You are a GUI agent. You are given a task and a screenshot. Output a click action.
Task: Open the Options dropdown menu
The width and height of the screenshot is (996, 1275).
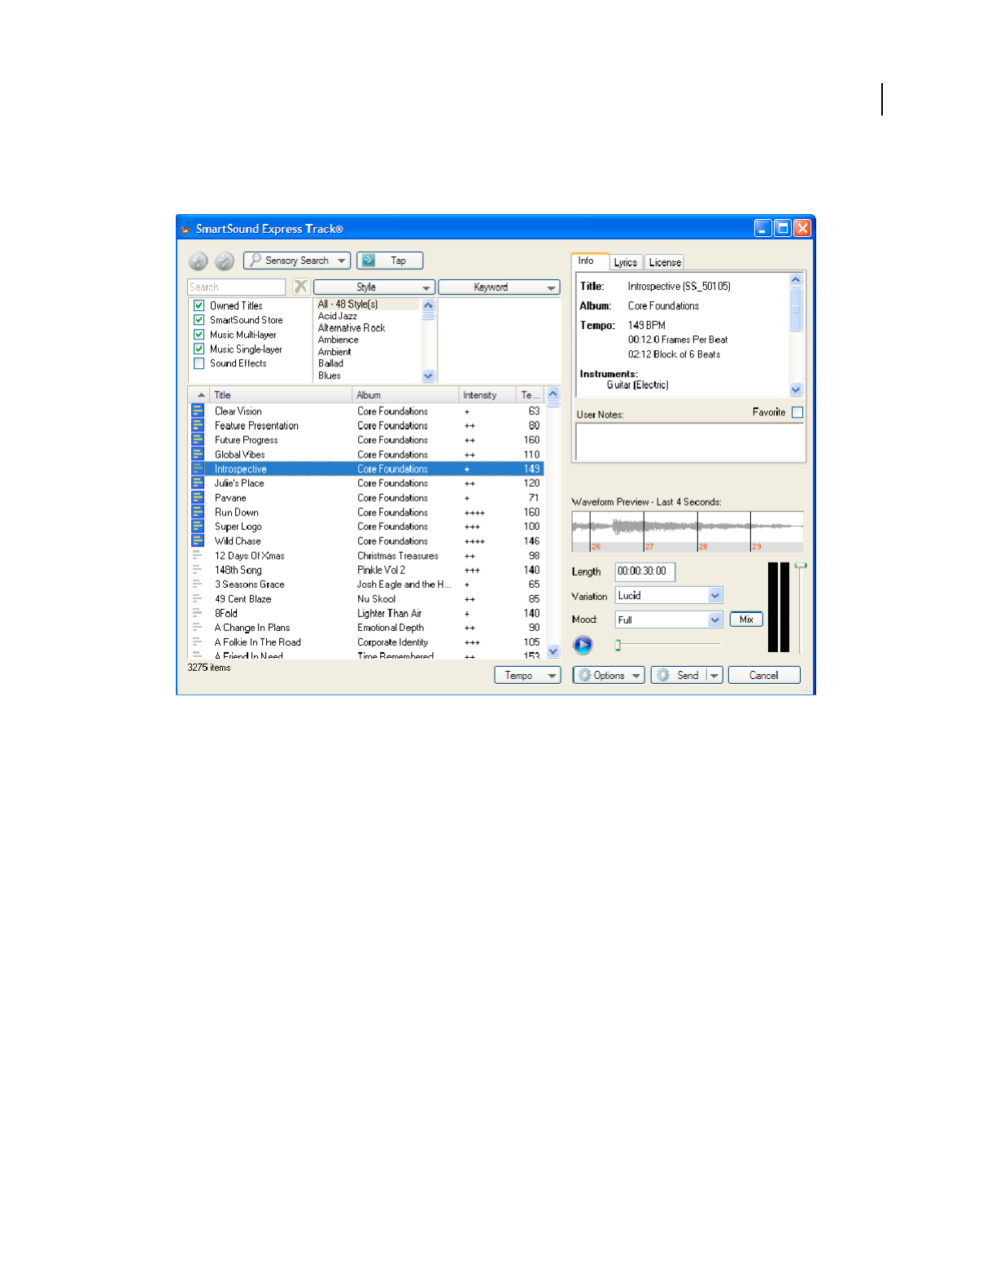[x=609, y=675]
